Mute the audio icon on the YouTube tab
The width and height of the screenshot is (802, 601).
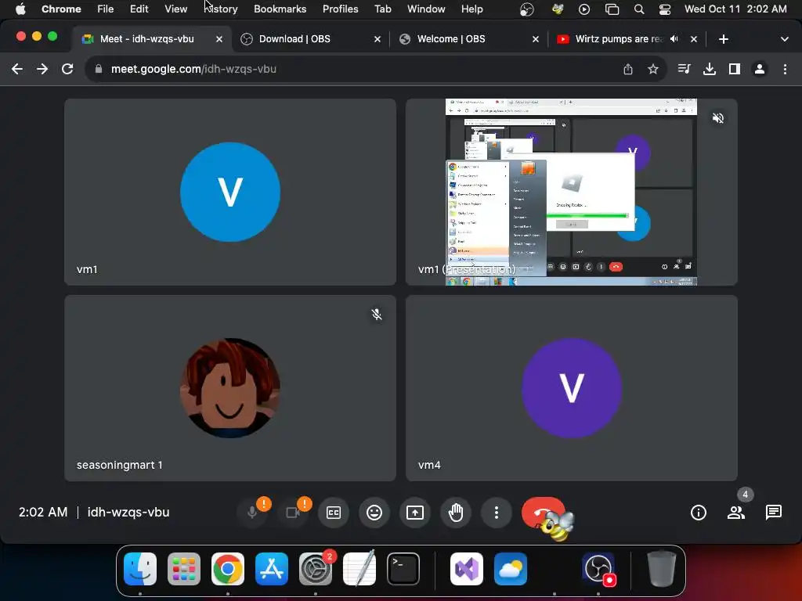click(674, 39)
